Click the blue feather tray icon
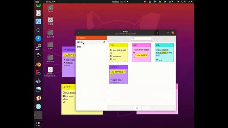Viewport: 228px width, 128px height. point(155,2)
